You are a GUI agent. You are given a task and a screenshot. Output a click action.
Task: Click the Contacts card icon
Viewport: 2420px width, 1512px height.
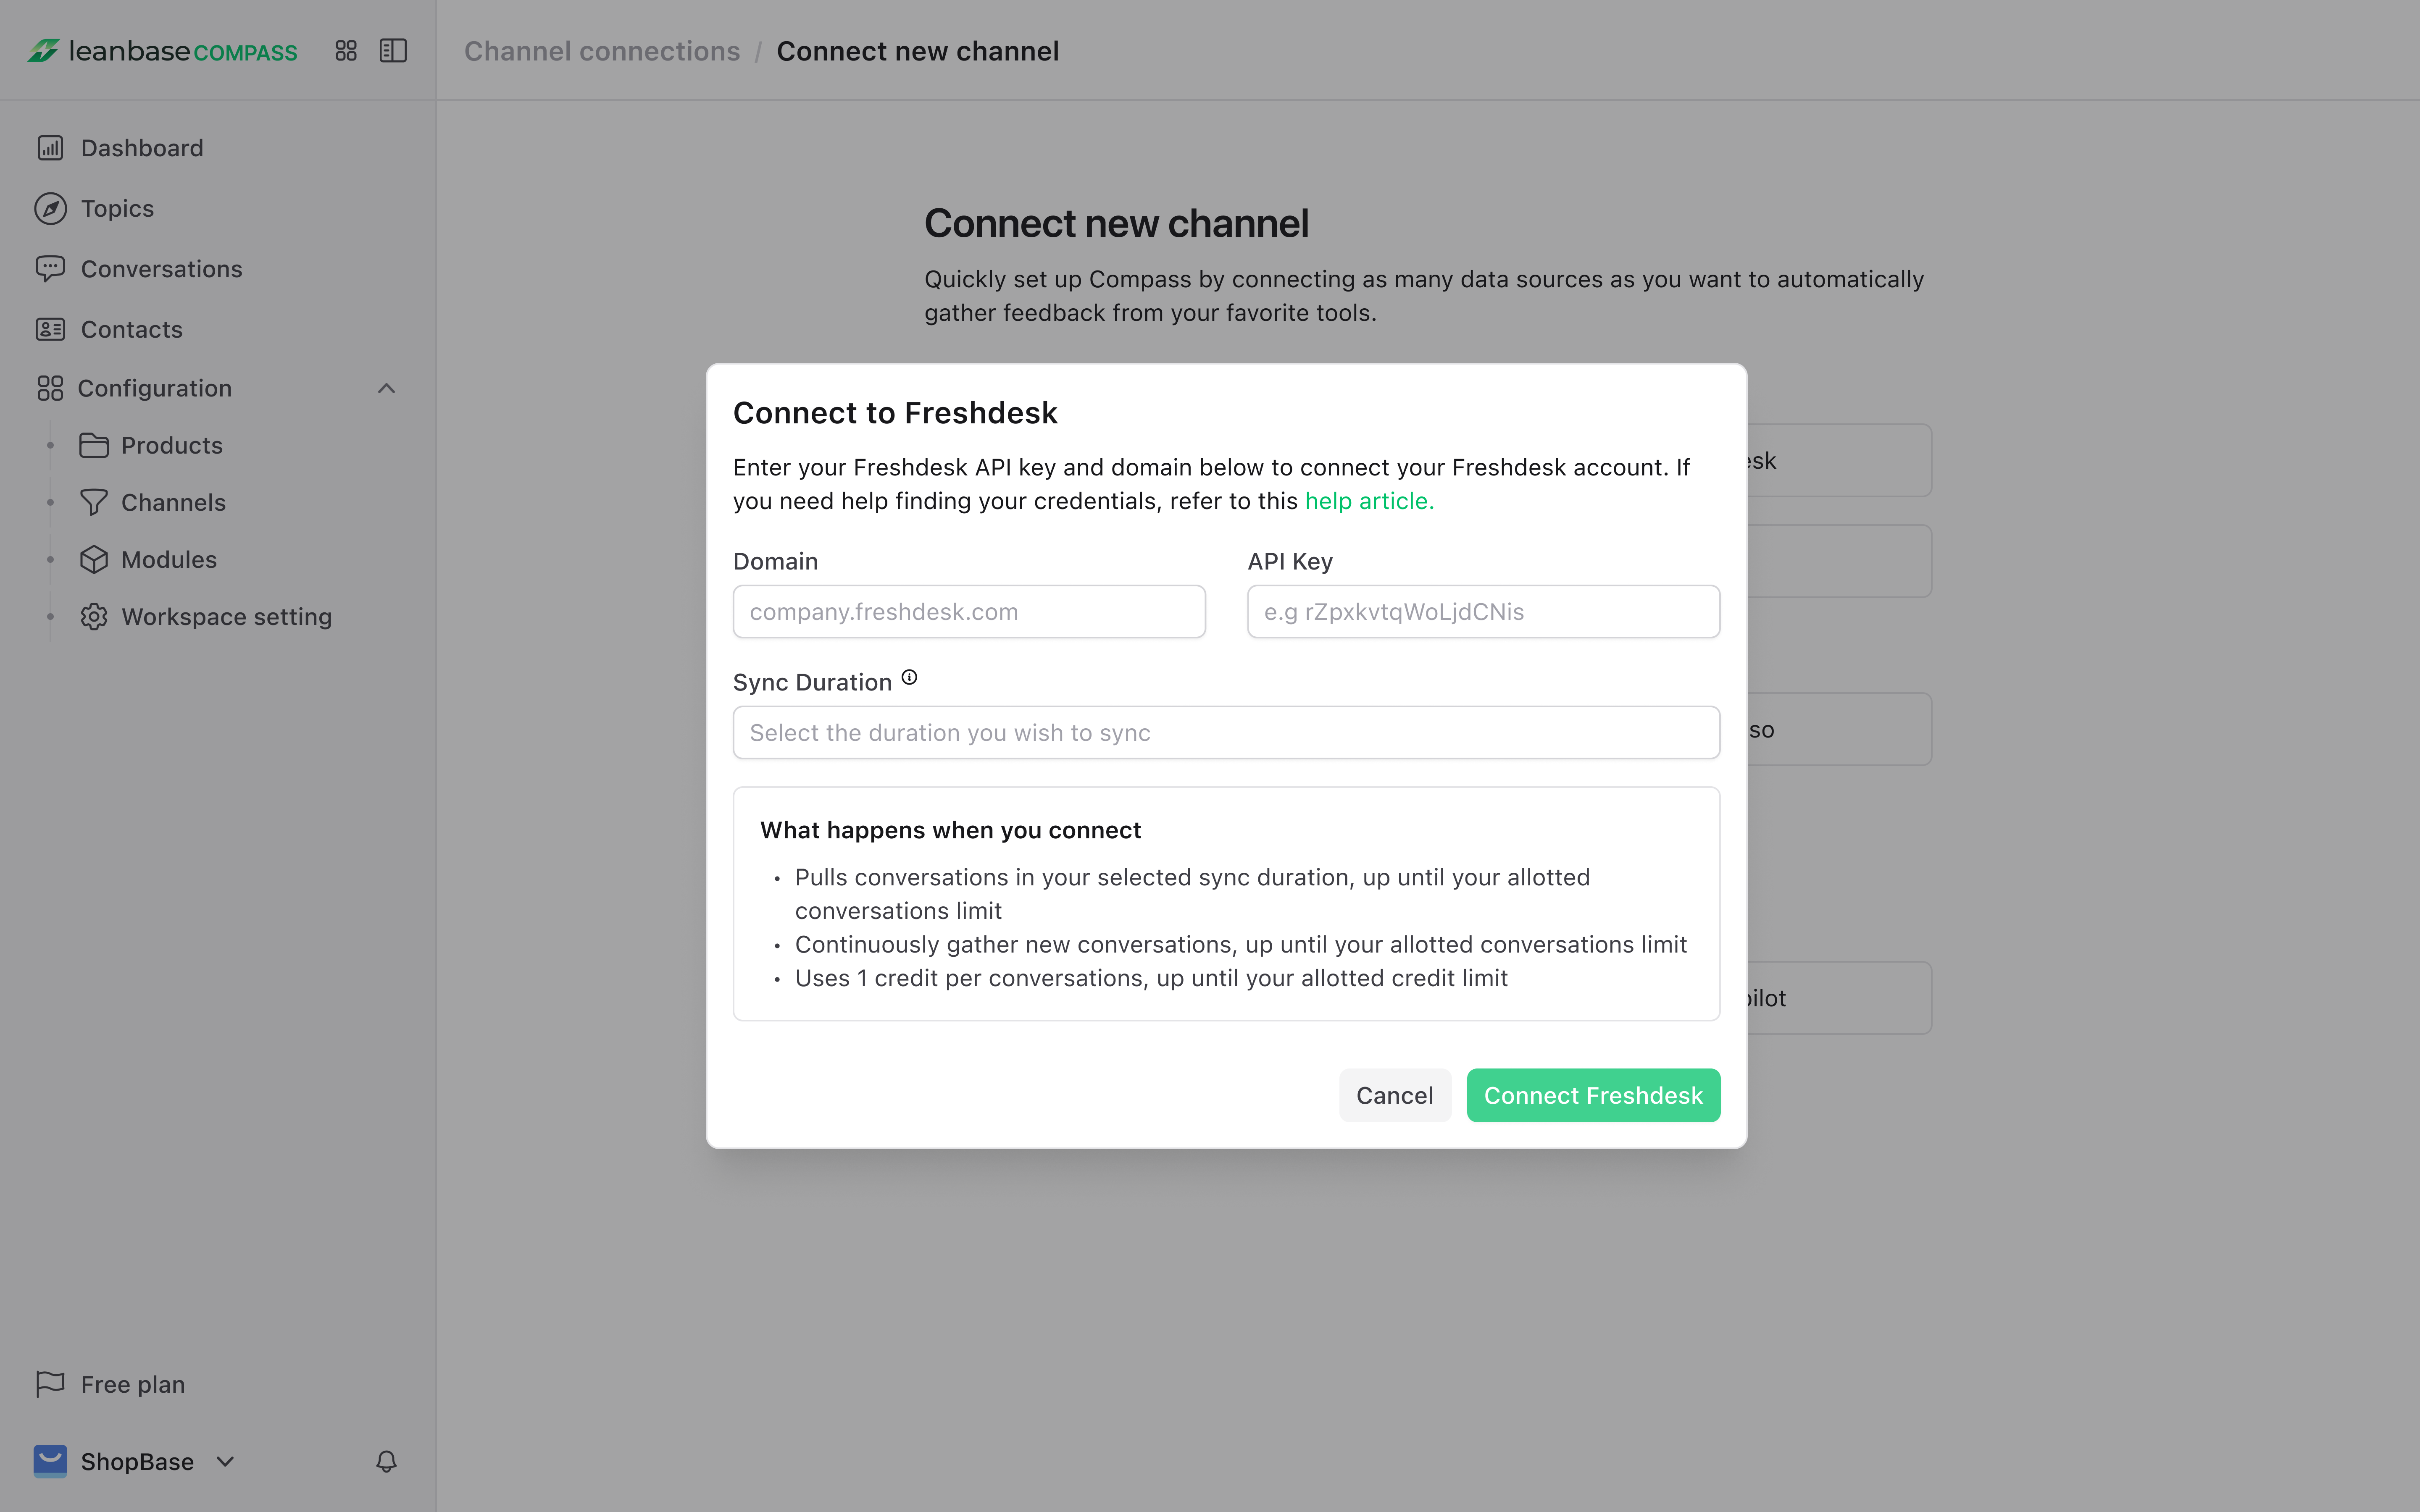[x=50, y=329]
